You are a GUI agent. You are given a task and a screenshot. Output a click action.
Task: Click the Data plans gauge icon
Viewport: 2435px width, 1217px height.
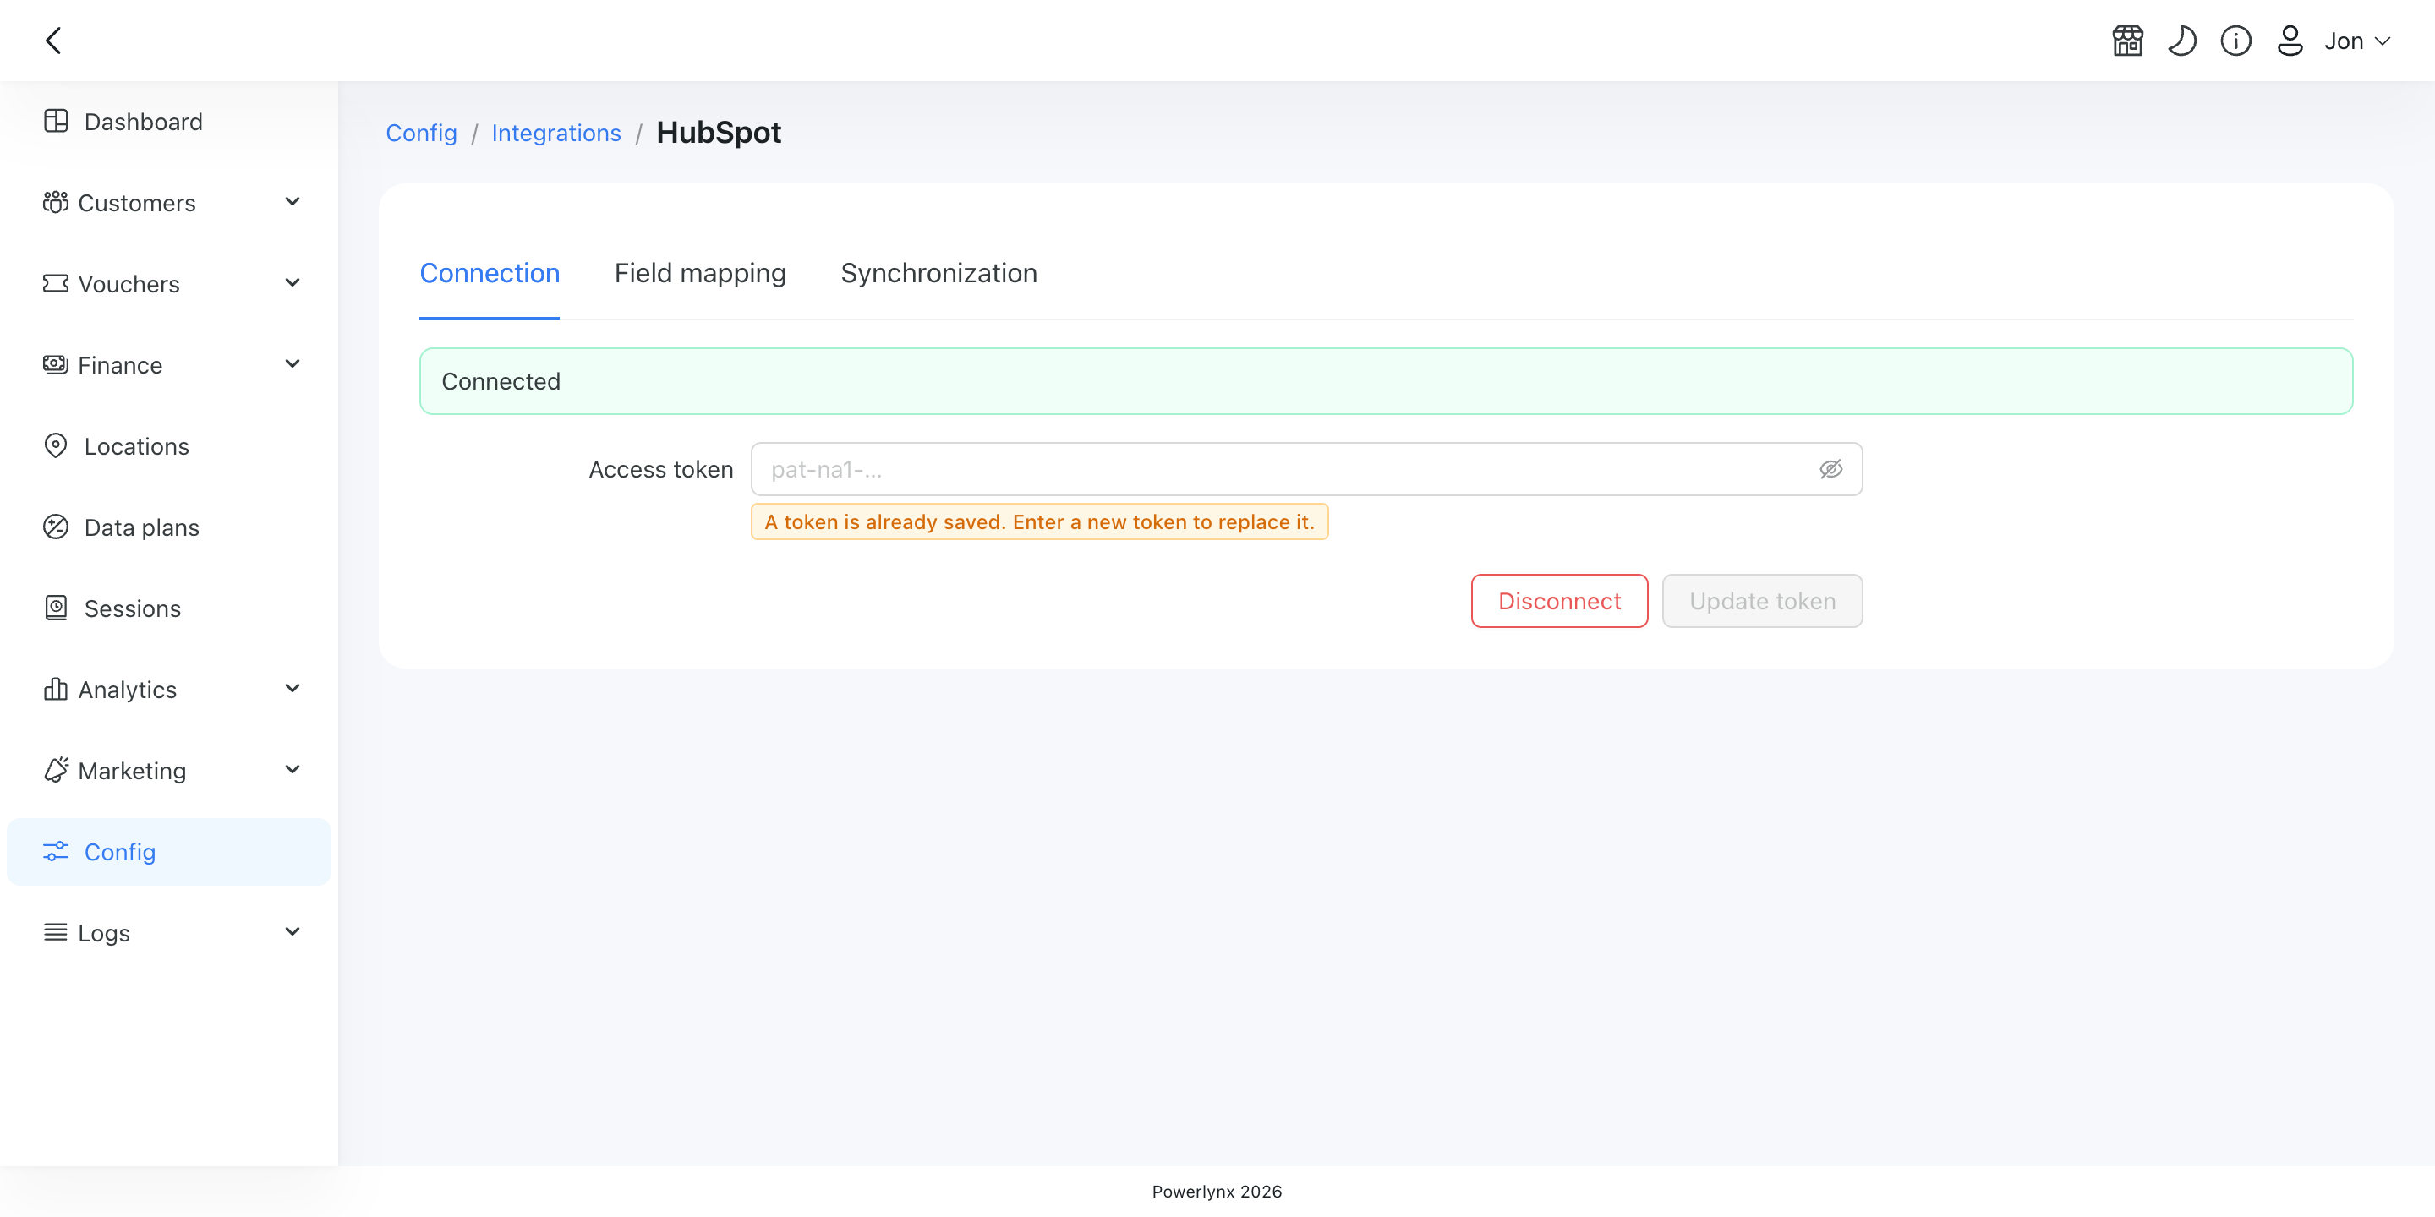[x=56, y=527]
